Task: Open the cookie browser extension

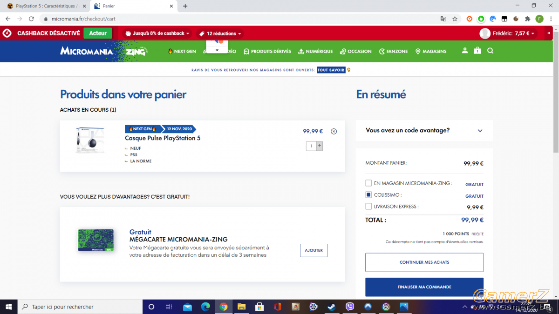Action: [516, 19]
